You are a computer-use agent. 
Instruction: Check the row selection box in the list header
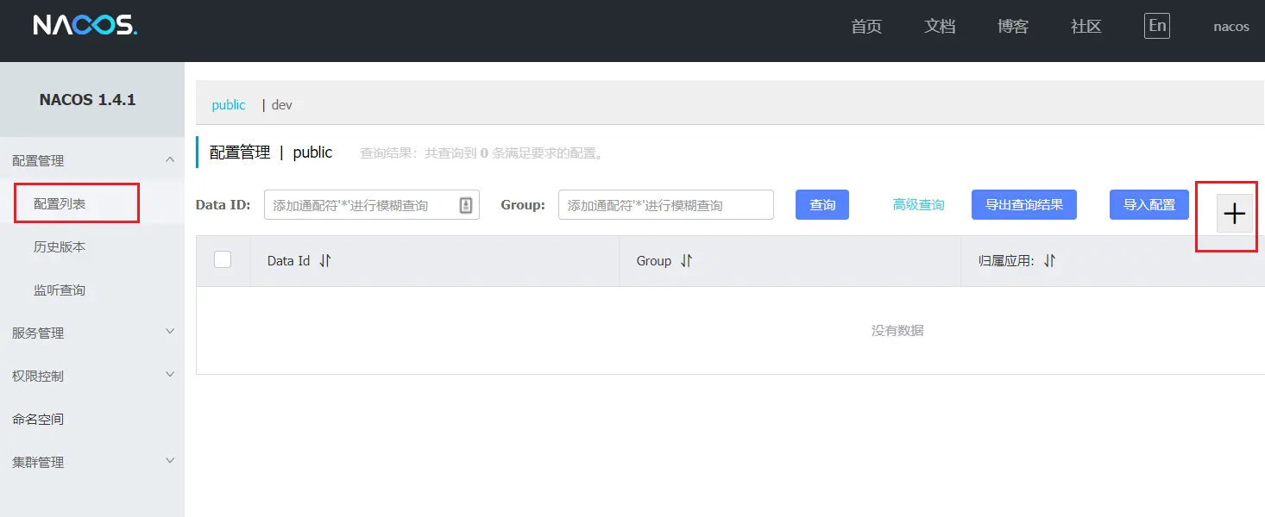tap(222, 260)
